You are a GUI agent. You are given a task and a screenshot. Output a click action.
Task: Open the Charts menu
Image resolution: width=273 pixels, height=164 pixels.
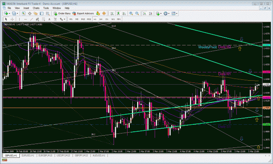click(36, 8)
